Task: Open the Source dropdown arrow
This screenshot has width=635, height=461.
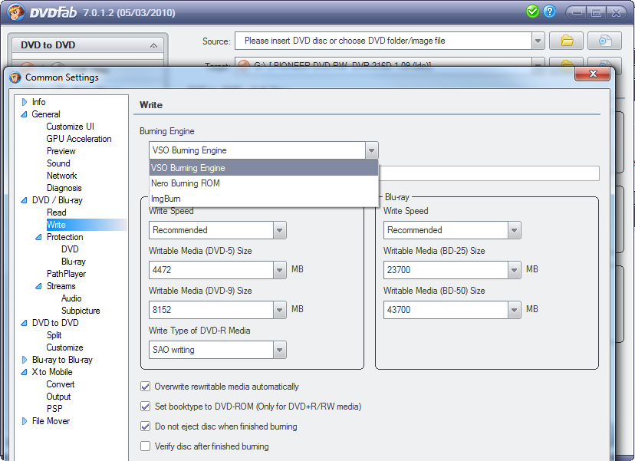Action: (x=538, y=41)
